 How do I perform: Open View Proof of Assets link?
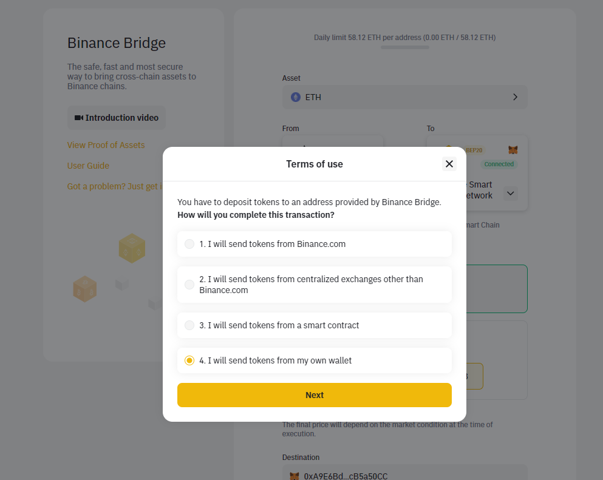tap(106, 145)
